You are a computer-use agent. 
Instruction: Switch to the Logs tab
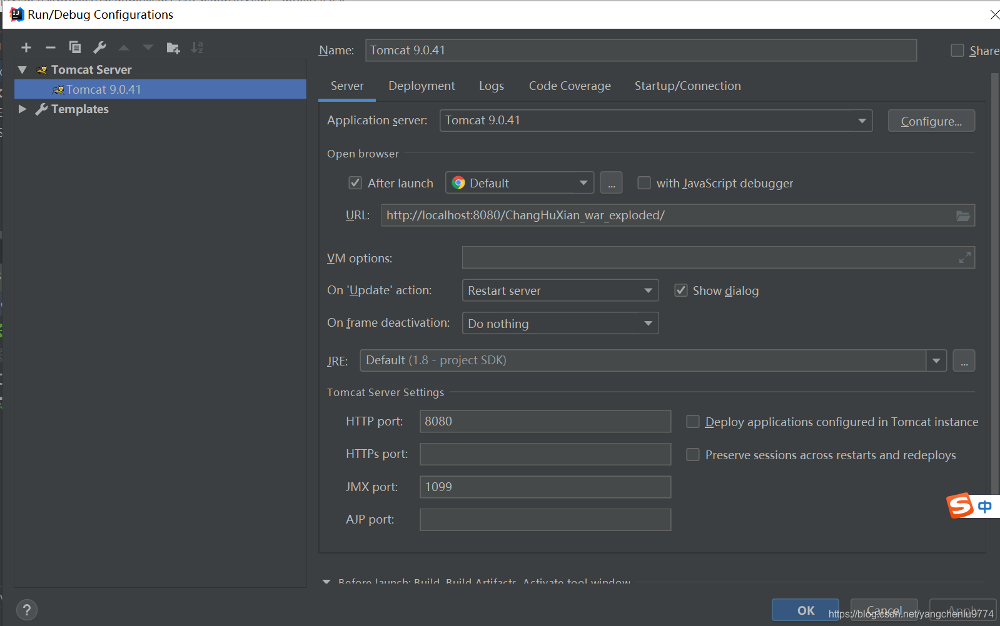[492, 86]
